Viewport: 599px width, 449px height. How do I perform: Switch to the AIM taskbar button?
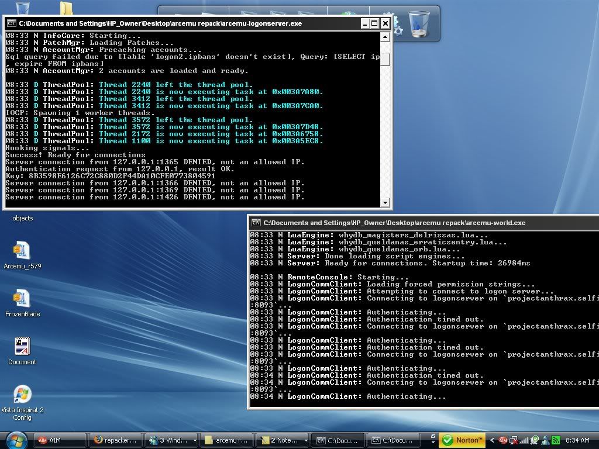tap(60, 440)
